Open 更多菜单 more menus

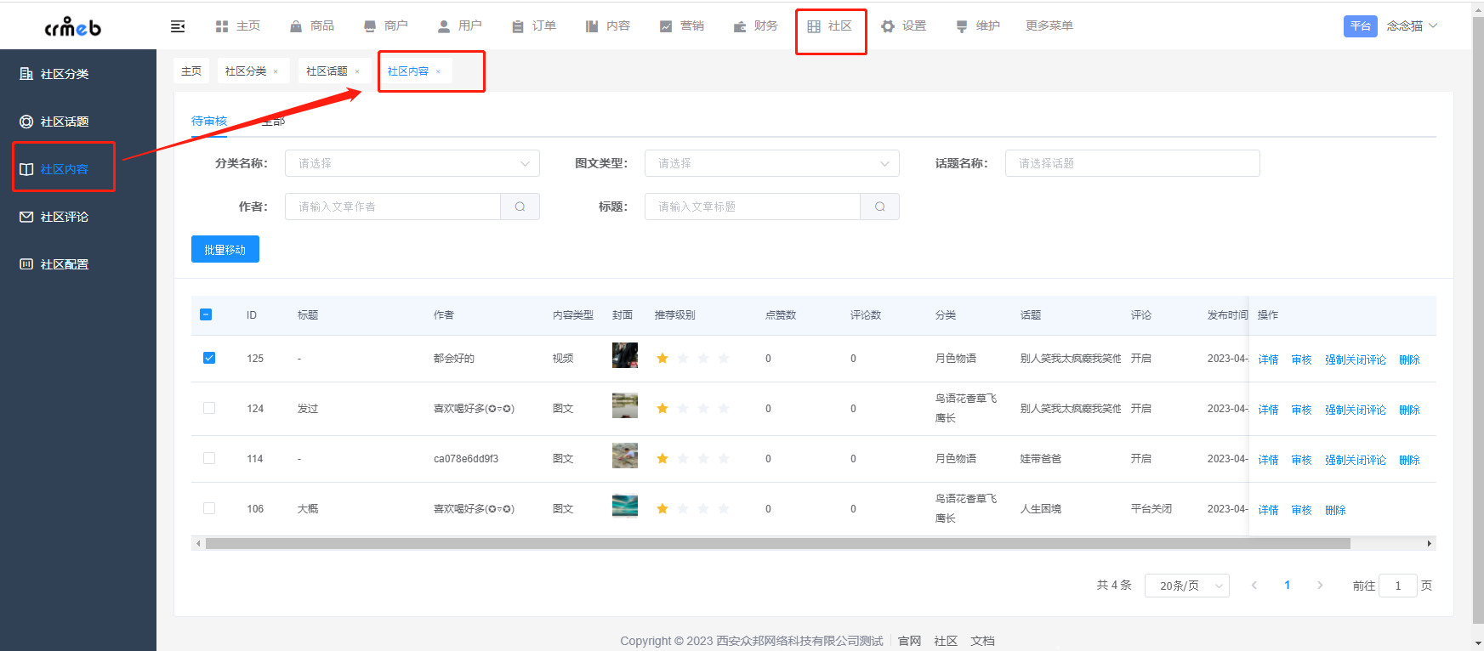pos(1049,26)
